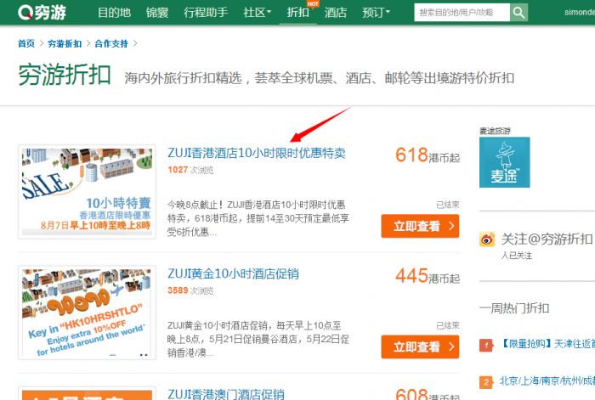Open the 锦囊 menu item
The height and width of the screenshot is (400, 595).
coord(157,13)
